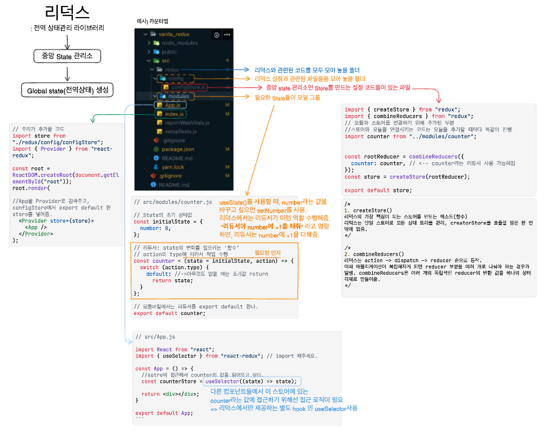Image resolution: width=547 pixels, height=436 pixels.
Task: Click the JS icon of reportWebVitals.js
Action: (159, 123)
